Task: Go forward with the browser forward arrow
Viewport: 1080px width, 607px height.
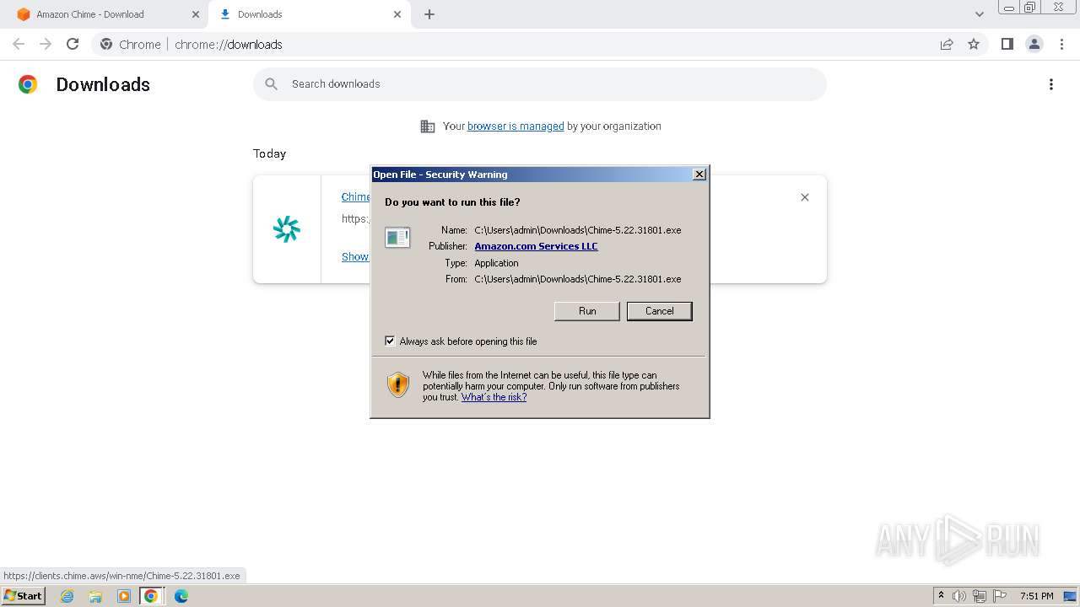Action: (x=46, y=44)
